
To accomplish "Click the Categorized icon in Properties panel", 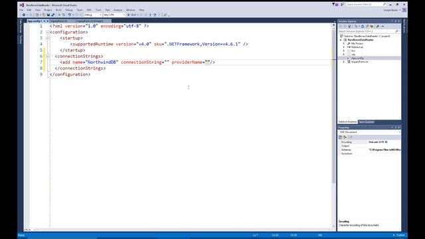I will (x=341, y=137).
